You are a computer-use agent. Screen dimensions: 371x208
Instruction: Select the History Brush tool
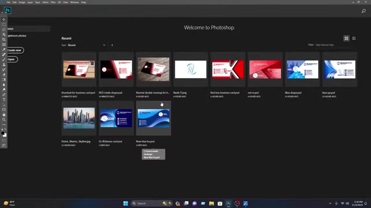pyautogui.click(x=4, y=69)
